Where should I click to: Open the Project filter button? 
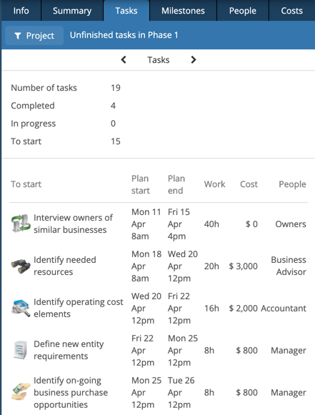tap(34, 36)
